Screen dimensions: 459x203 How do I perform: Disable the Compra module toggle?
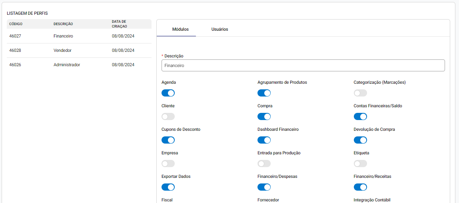coord(264,116)
